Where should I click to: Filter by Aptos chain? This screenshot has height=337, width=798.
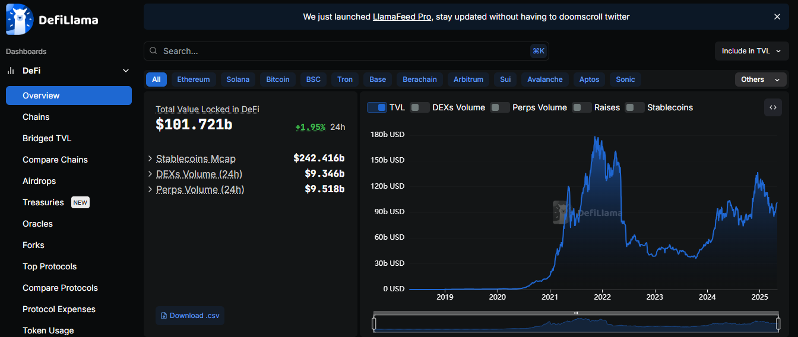tap(590, 80)
